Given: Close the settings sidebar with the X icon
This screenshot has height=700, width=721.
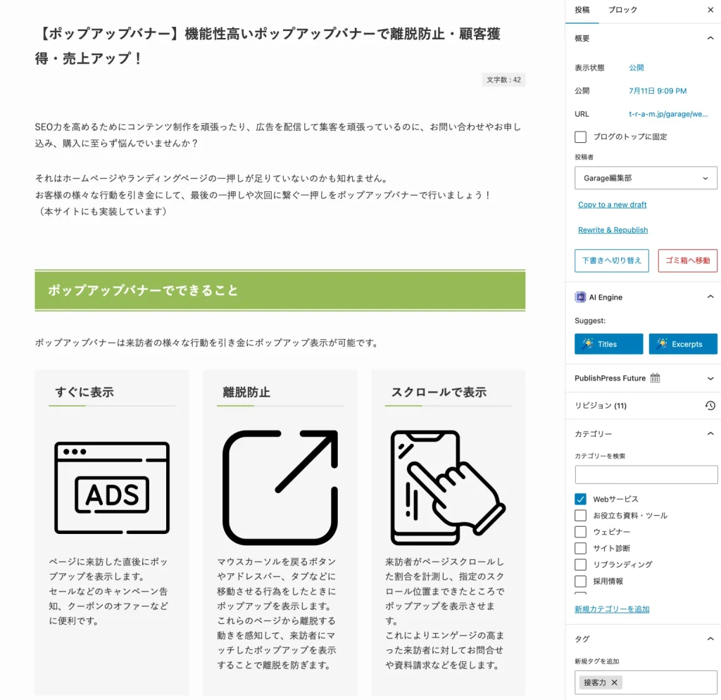Looking at the screenshot, I should click(x=710, y=10).
